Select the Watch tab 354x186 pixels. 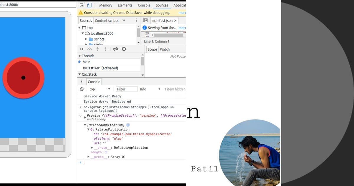[x=165, y=49]
